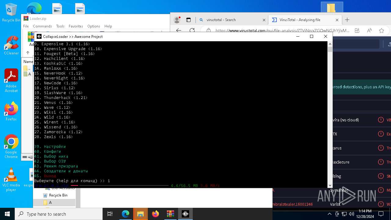
Task: Open Options menu in WinRAR
Action: coord(94,26)
